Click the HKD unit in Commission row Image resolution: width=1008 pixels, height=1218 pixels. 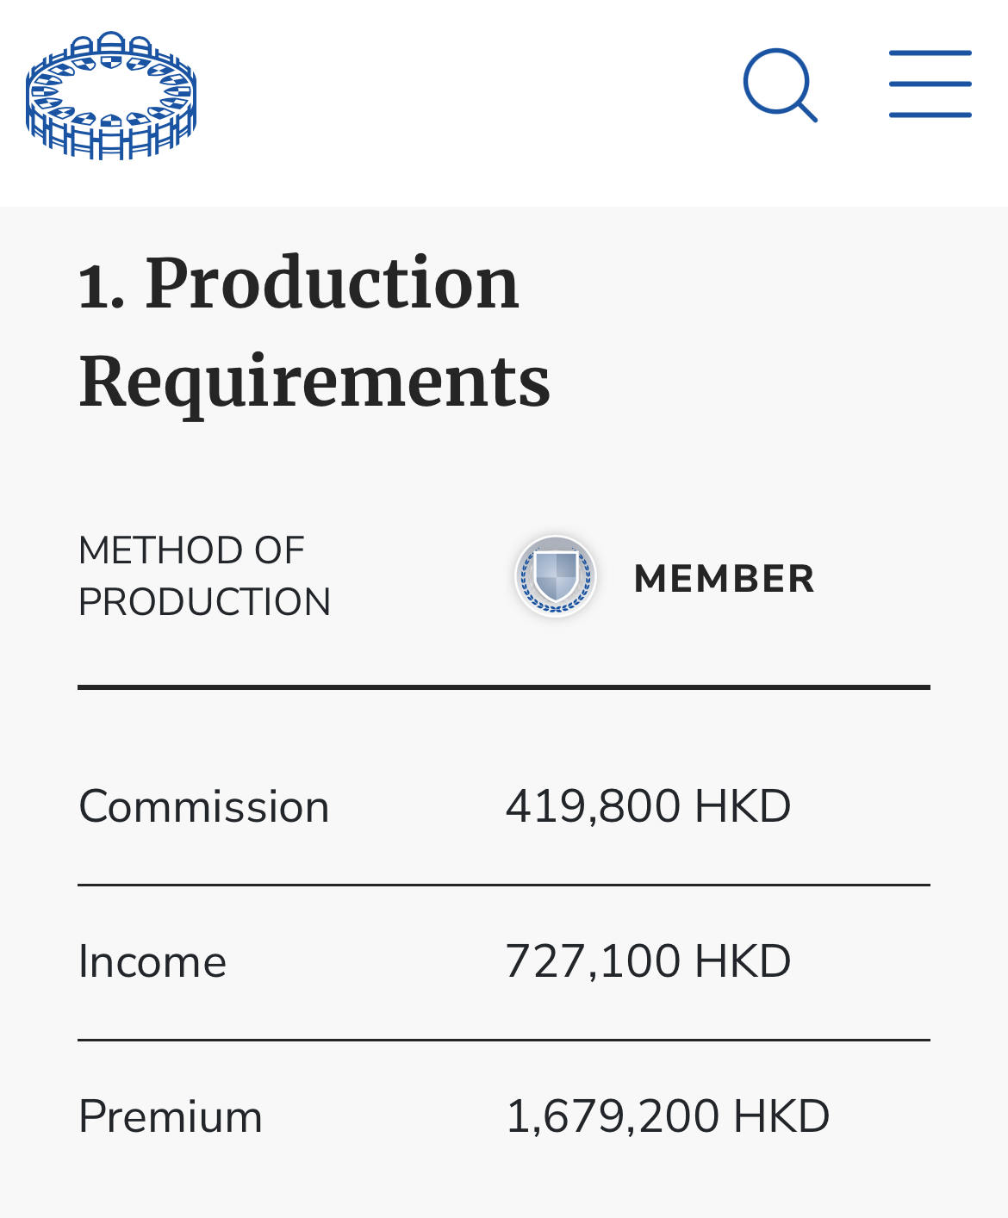click(743, 807)
